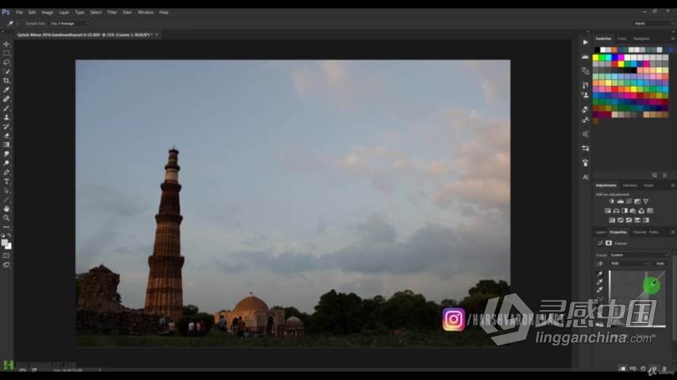The height and width of the screenshot is (380, 677).
Task: Pick the black swatch
Action: (597, 50)
